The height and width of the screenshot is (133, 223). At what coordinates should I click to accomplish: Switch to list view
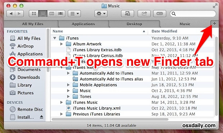(43, 14)
